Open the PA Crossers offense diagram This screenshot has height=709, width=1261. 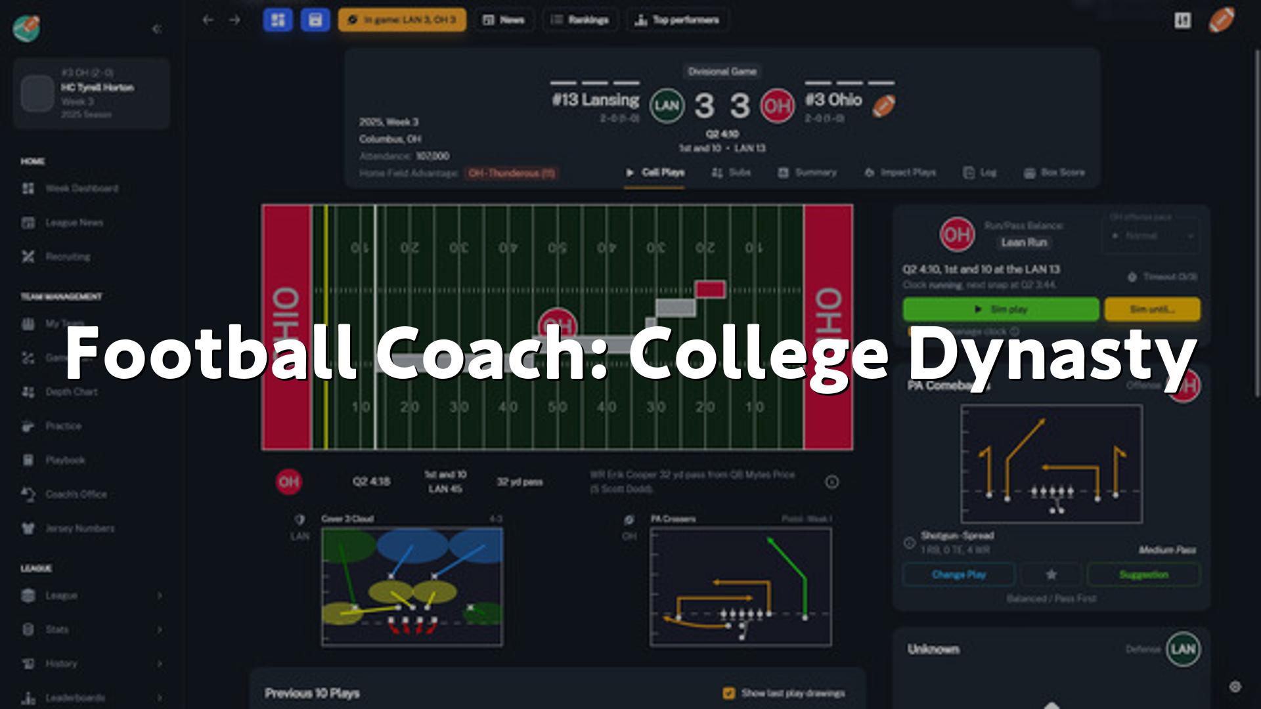[x=740, y=587]
